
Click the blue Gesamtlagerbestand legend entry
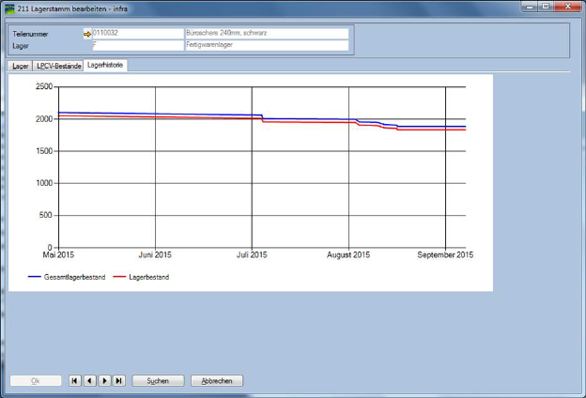[69, 278]
